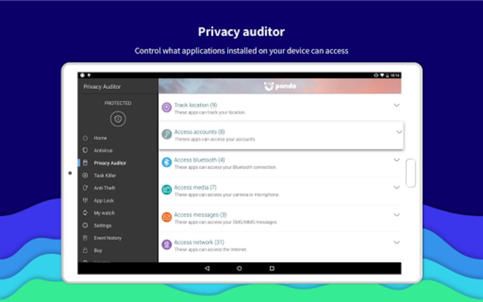The image size is (483, 302).
Task: Expand the Access accounts chevron
Action: click(x=399, y=132)
